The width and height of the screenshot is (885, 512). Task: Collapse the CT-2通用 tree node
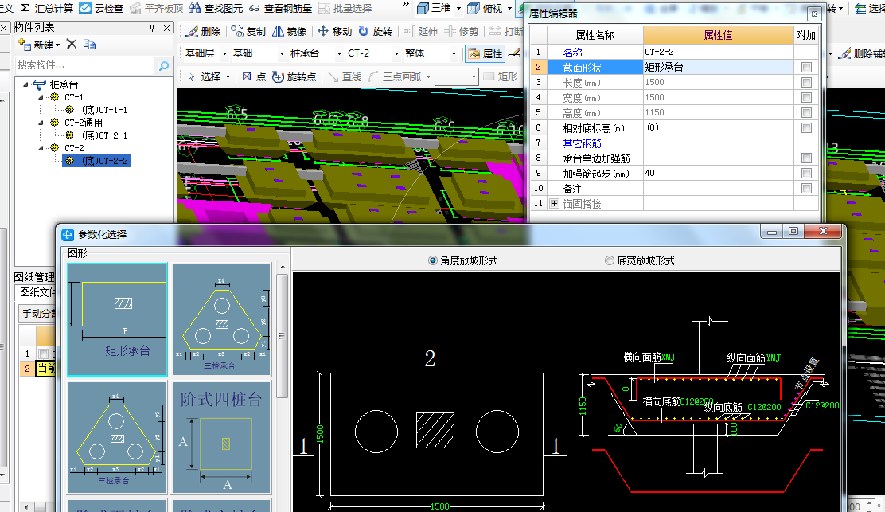41,123
